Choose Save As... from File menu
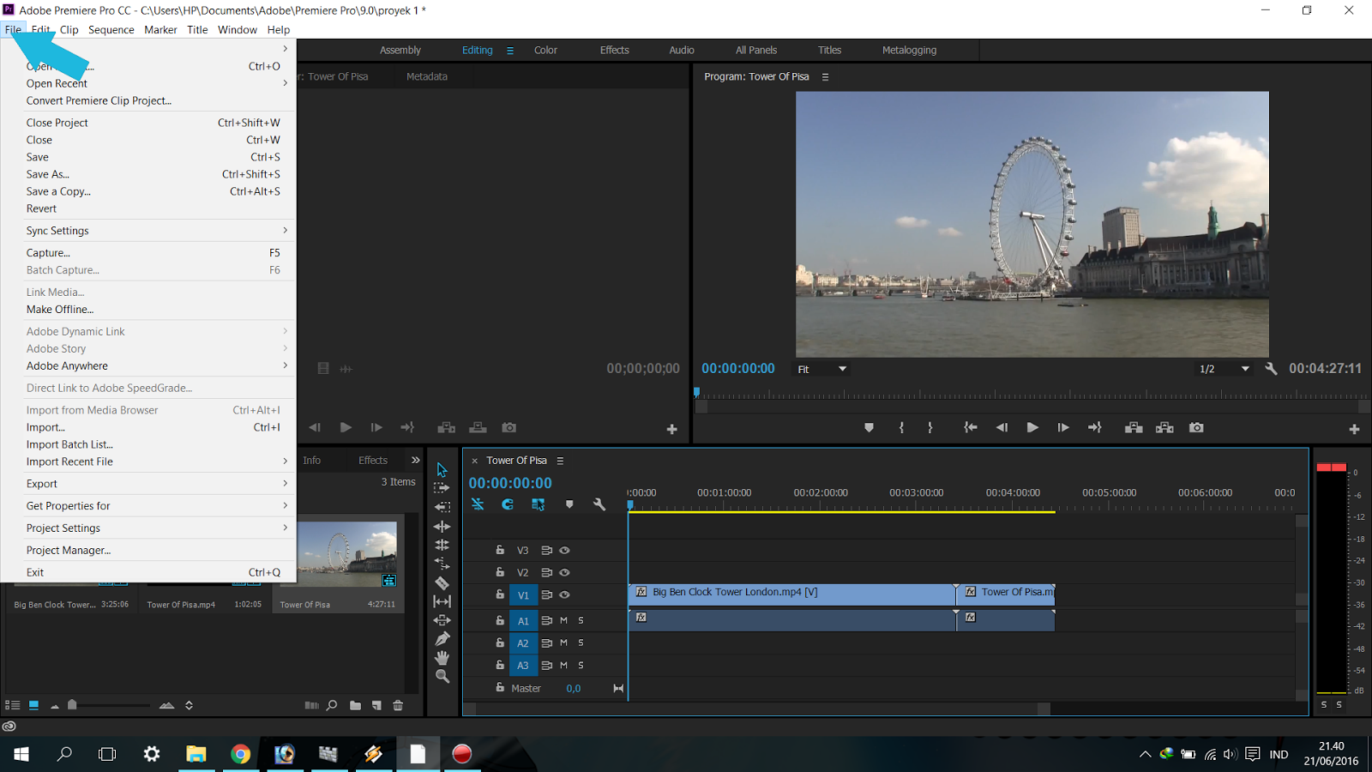The height and width of the screenshot is (772, 1372). point(48,174)
